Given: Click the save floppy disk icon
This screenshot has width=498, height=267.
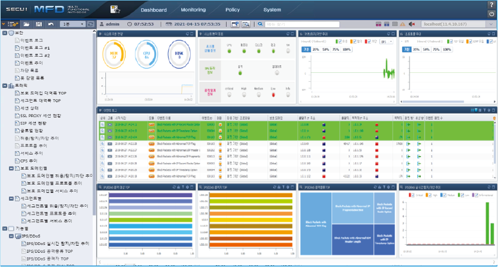Looking at the screenshot, I should 39,24.
